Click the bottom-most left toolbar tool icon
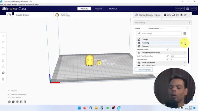Image resolution: width=198 pixels, height=111 pixels. 3,79
